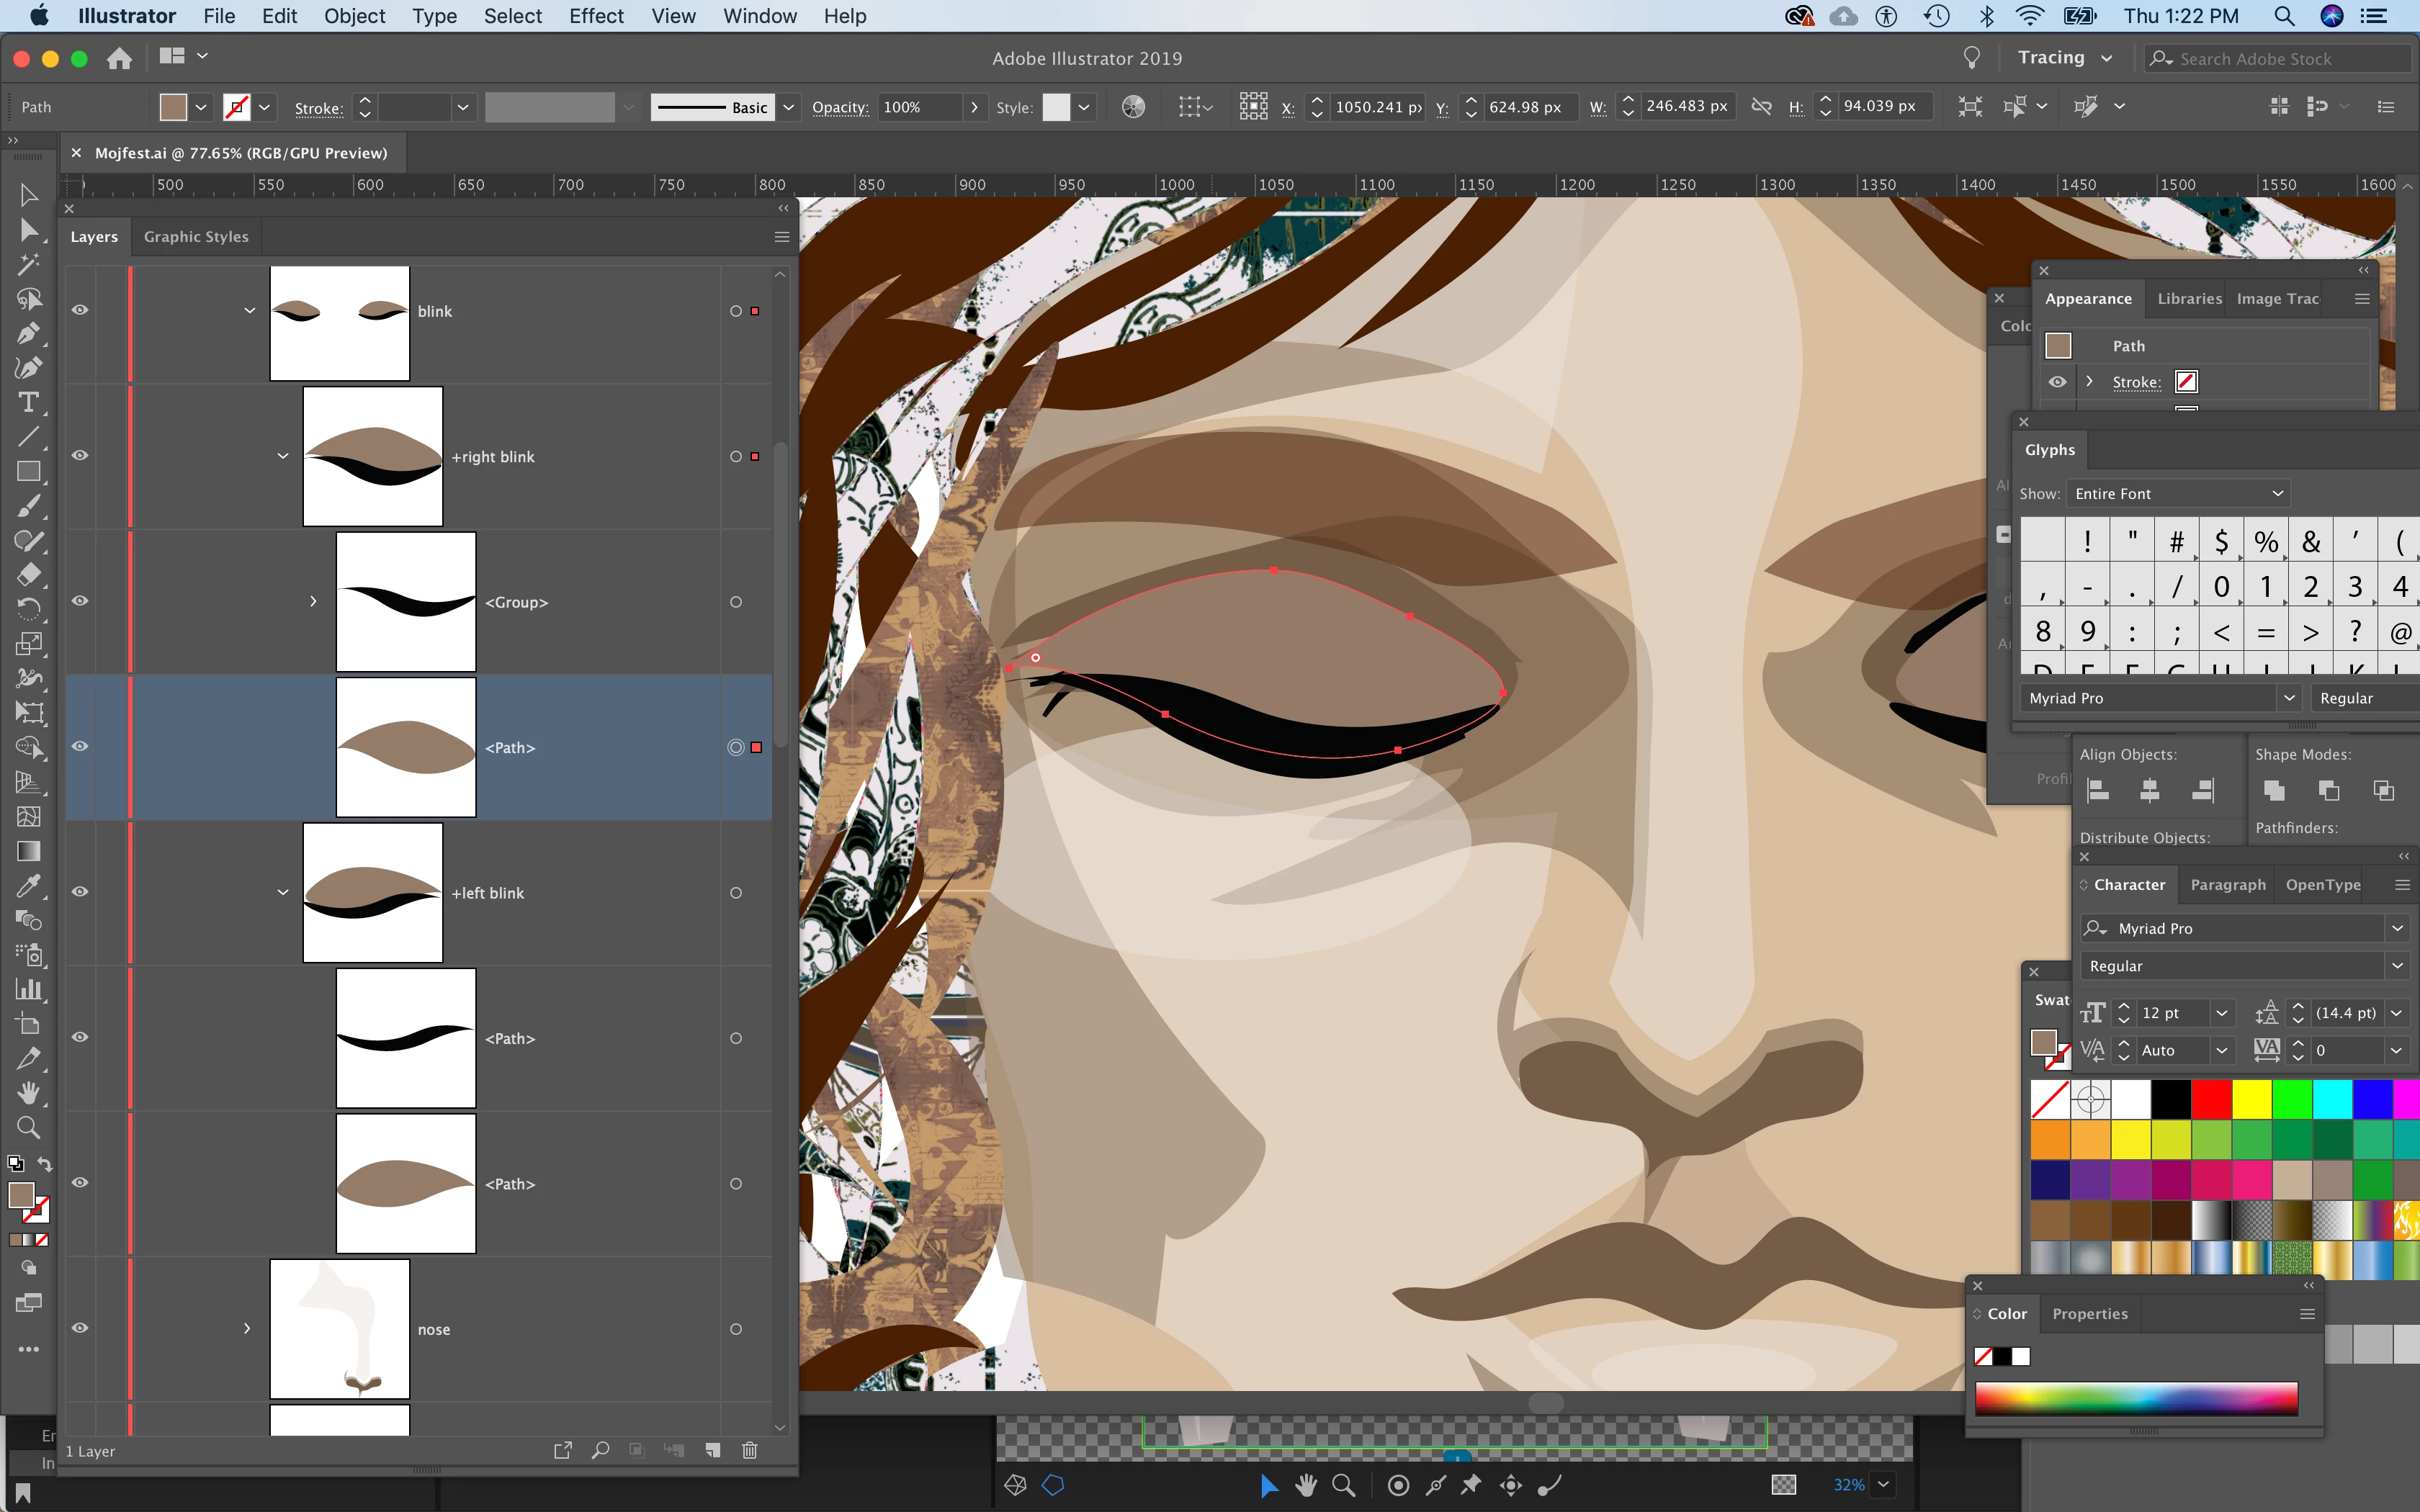Screen dimensions: 2420x1512
Task: Toggle visibility of +left blink layer
Action: tap(80, 892)
